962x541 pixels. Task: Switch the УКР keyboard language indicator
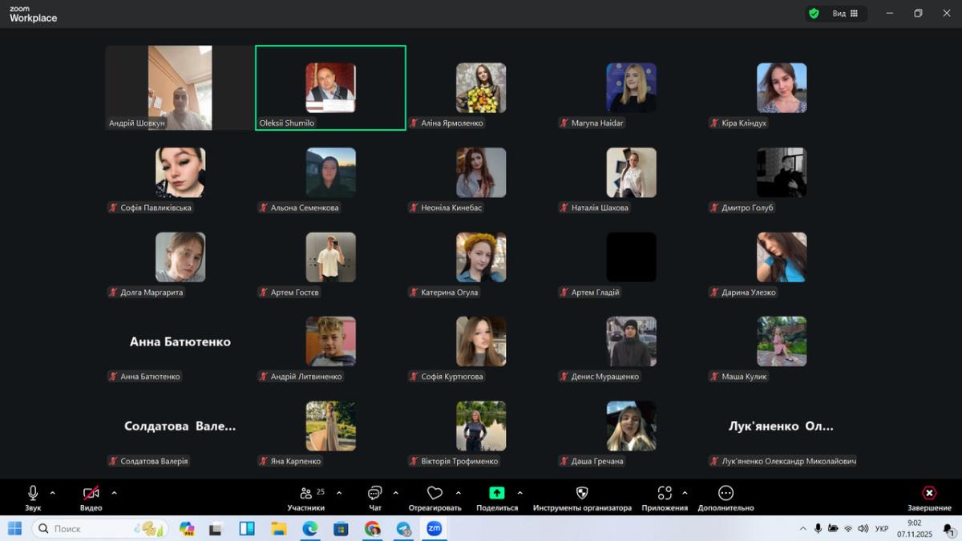(881, 529)
